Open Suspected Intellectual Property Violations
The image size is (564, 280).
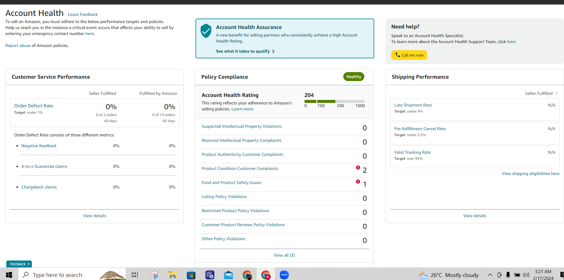[x=242, y=126]
